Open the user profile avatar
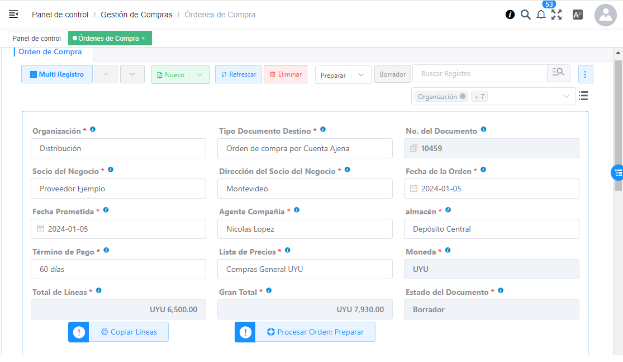Screen dimensions: 623x362 point(605,15)
